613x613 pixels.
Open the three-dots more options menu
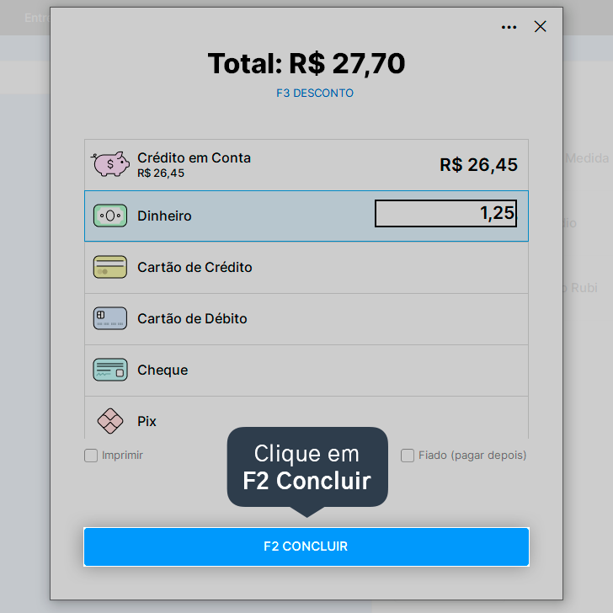click(509, 27)
